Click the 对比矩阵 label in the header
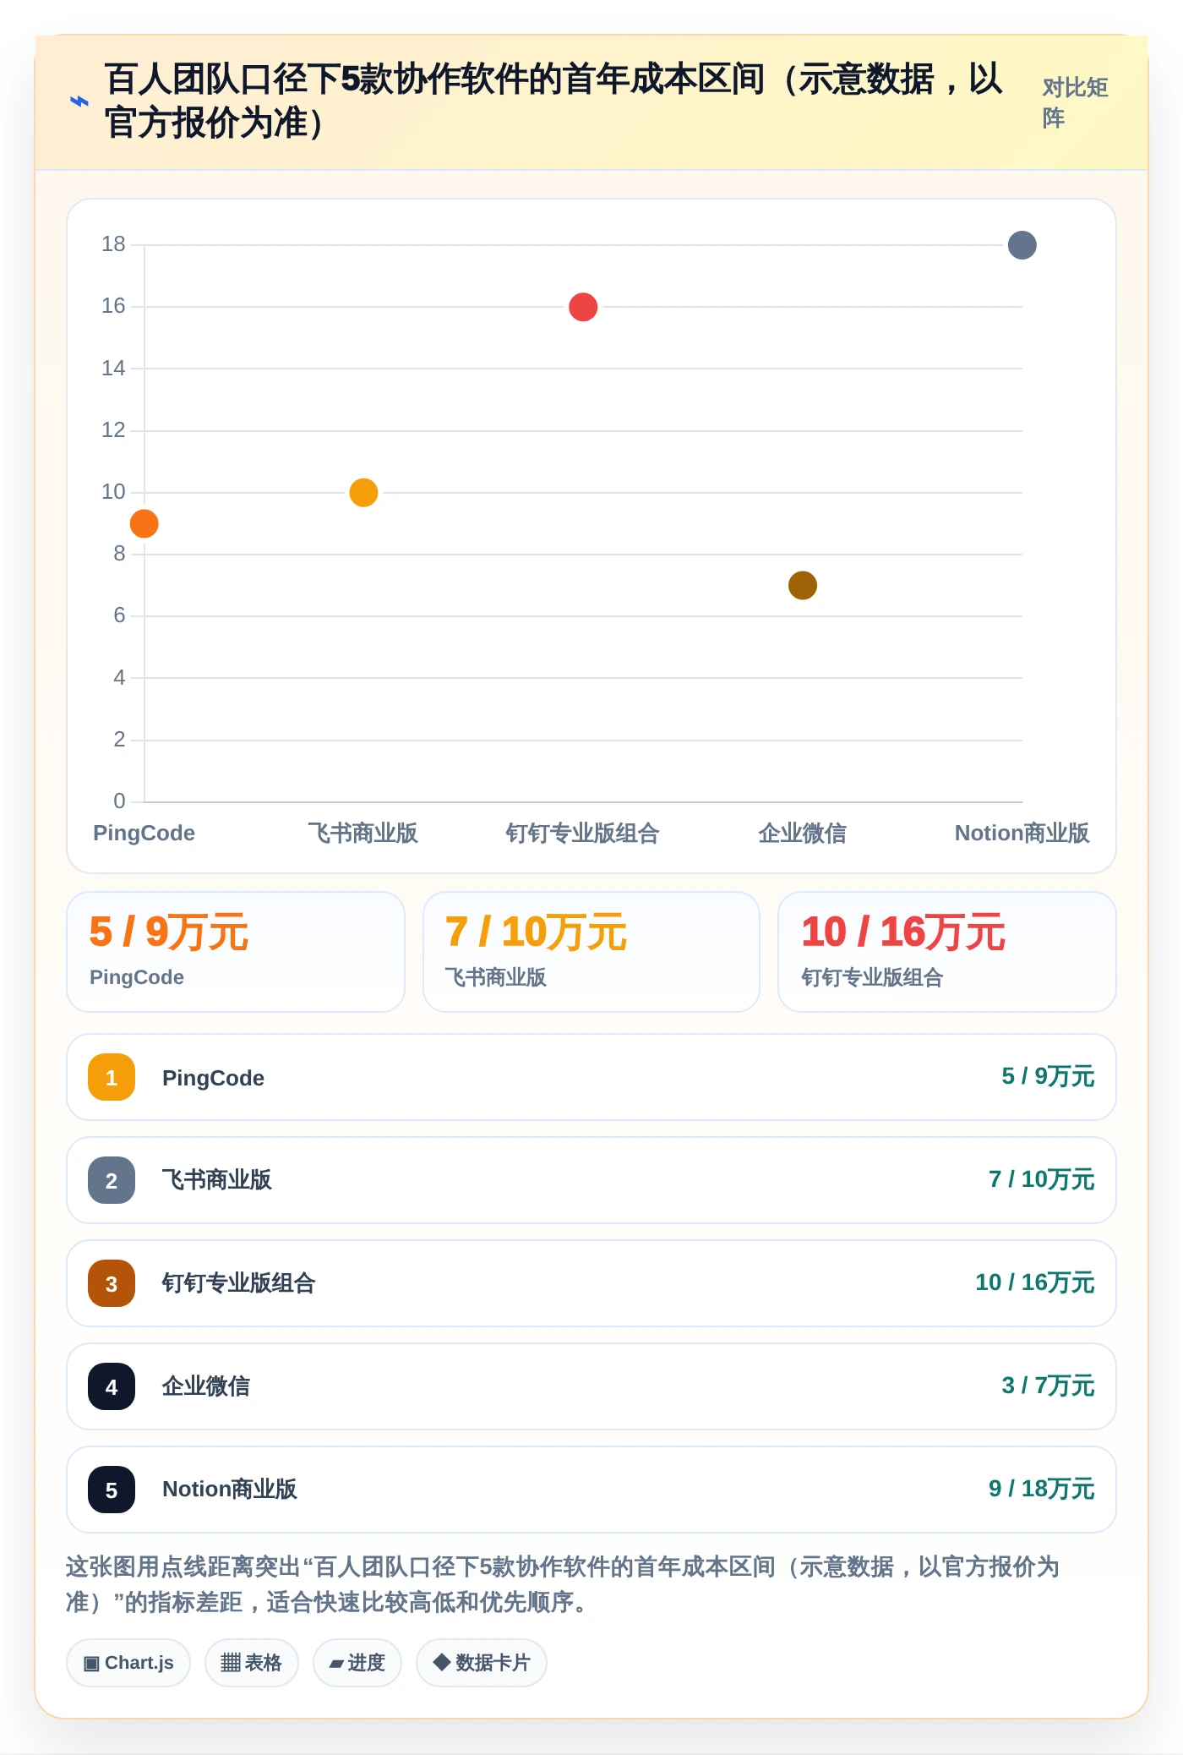 click(1075, 102)
